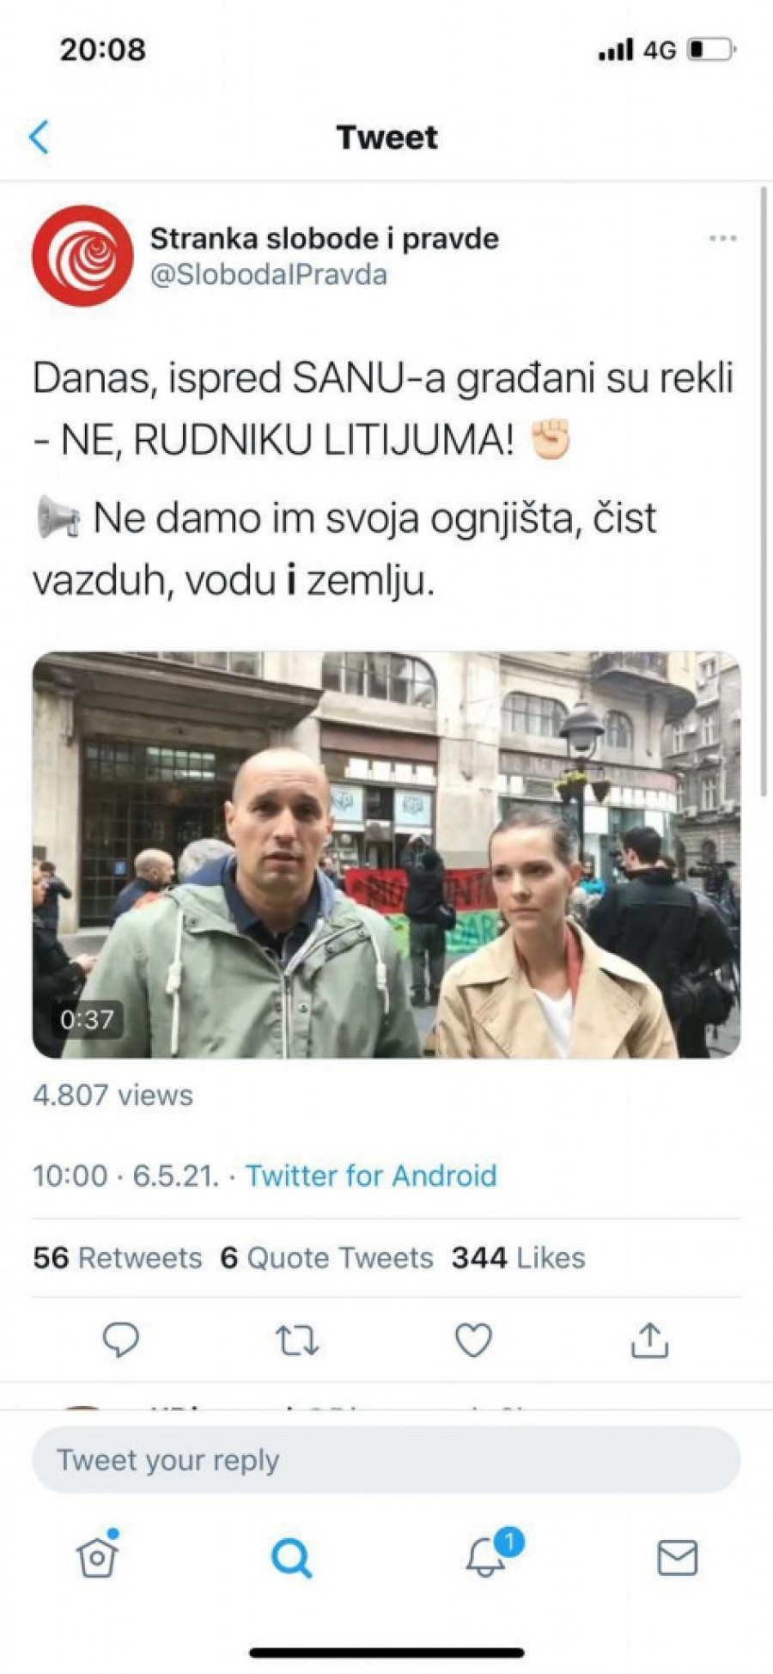View the 344 Likes list
The image size is (773, 1674).
(x=518, y=1257)
